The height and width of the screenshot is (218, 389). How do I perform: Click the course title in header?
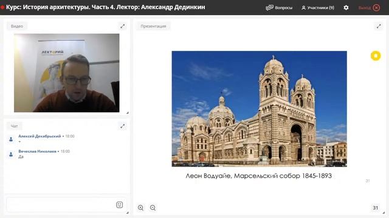tap(106, 7)
